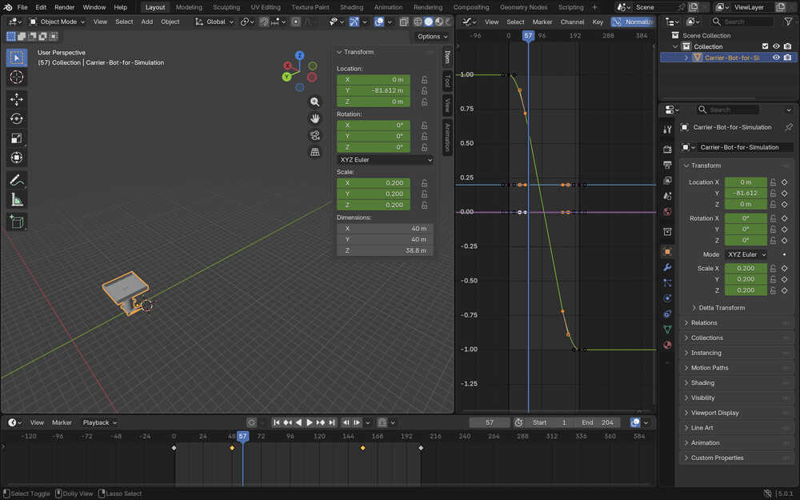Open the Object Mode dropdown
This screenshot has width=800, height=500.
coord(57,22)
